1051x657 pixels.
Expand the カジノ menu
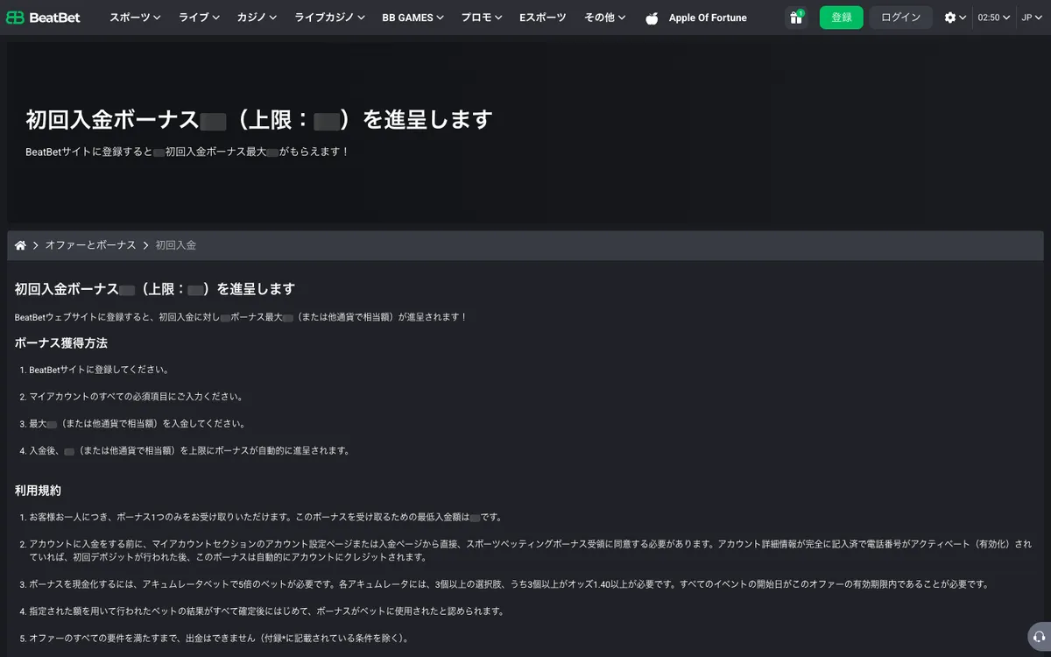click(257, 18)
